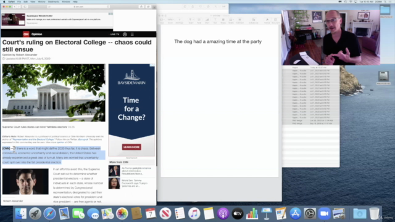395x222 pixels.
Task: Open CNN hamburger menu icon
Action: click(132, 35)
